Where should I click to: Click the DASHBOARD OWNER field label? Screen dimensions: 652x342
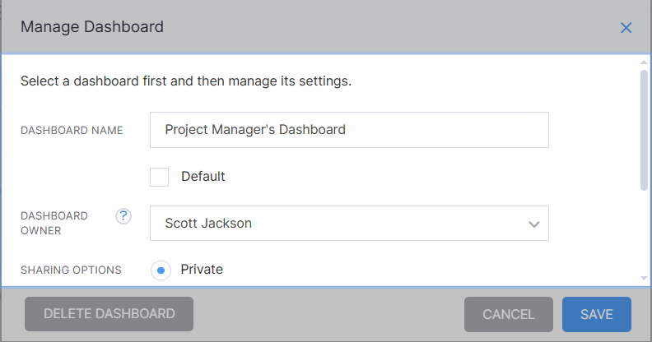(x=54, y=224)
